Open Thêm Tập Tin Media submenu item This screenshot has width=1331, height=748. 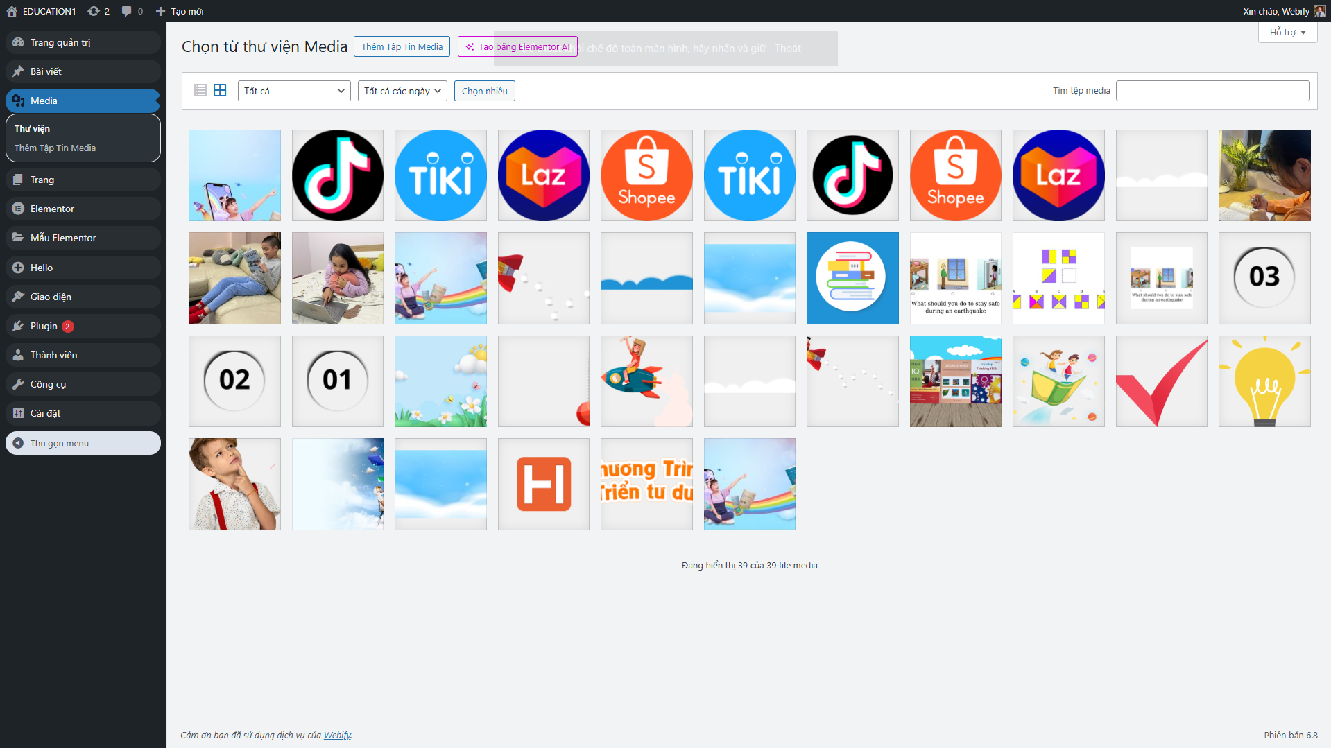(55, 148)
